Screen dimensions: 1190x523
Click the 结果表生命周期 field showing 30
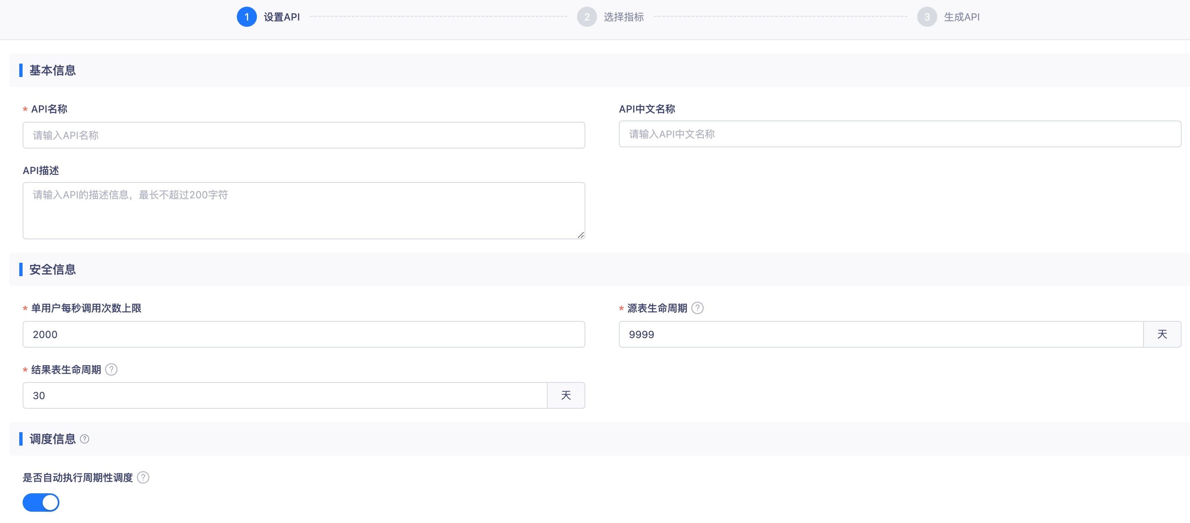(285, 395)
